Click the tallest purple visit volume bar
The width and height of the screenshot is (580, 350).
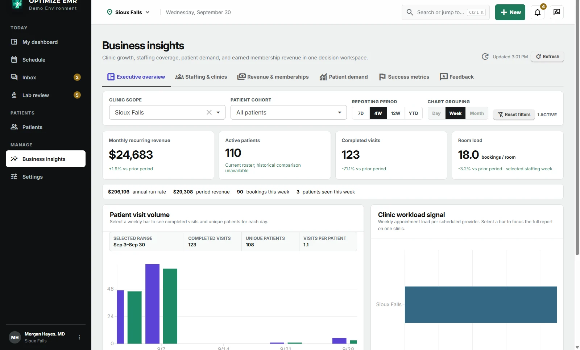[x=152, y=304]
